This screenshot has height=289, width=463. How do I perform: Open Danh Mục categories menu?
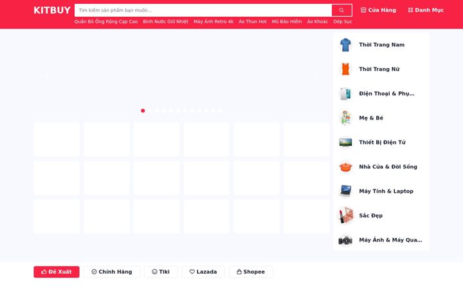pos(426,10)
